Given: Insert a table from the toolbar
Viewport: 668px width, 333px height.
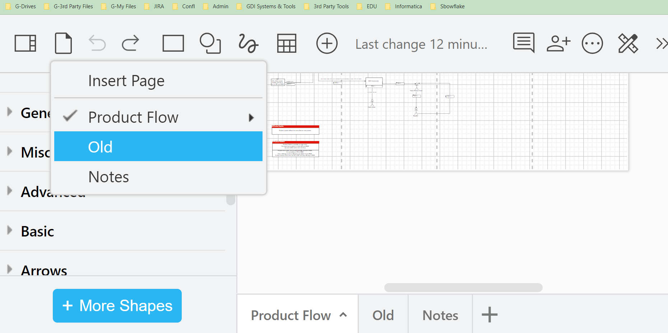Looking at the screenshot, I should point(287,43).
